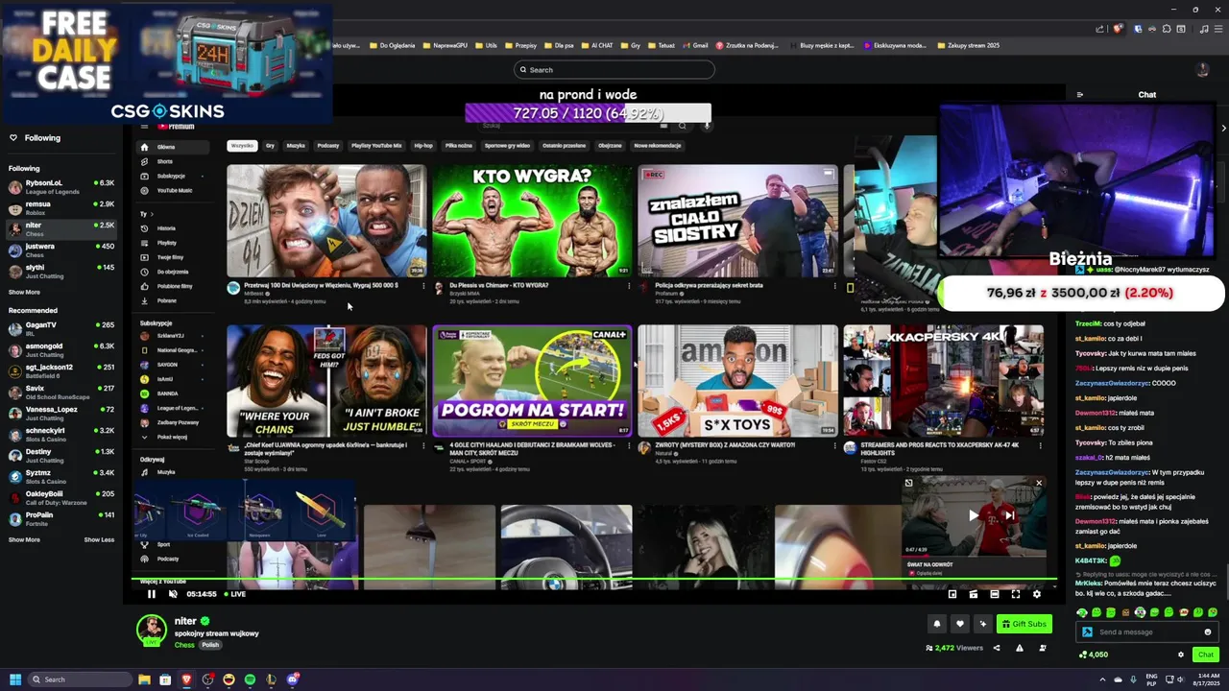Click the Kick search box
The height and width of the screenshot is (691, 1229).
pos(614,69)
